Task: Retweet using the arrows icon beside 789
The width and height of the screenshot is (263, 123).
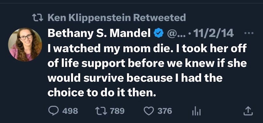Action: tap(101, 111)
